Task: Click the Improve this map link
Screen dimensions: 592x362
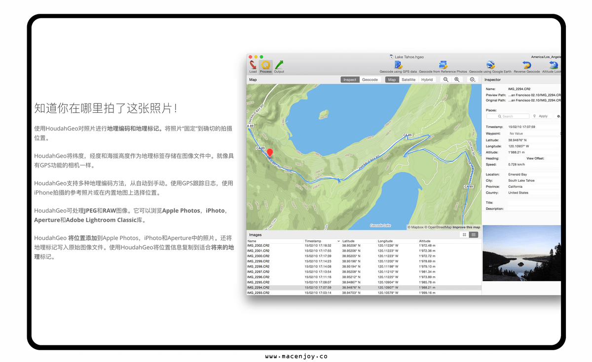Action: point(466,227)
